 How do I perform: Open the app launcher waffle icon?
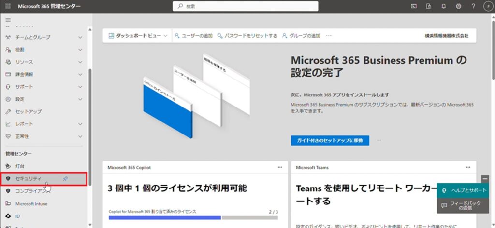click(x=8, y=6)
